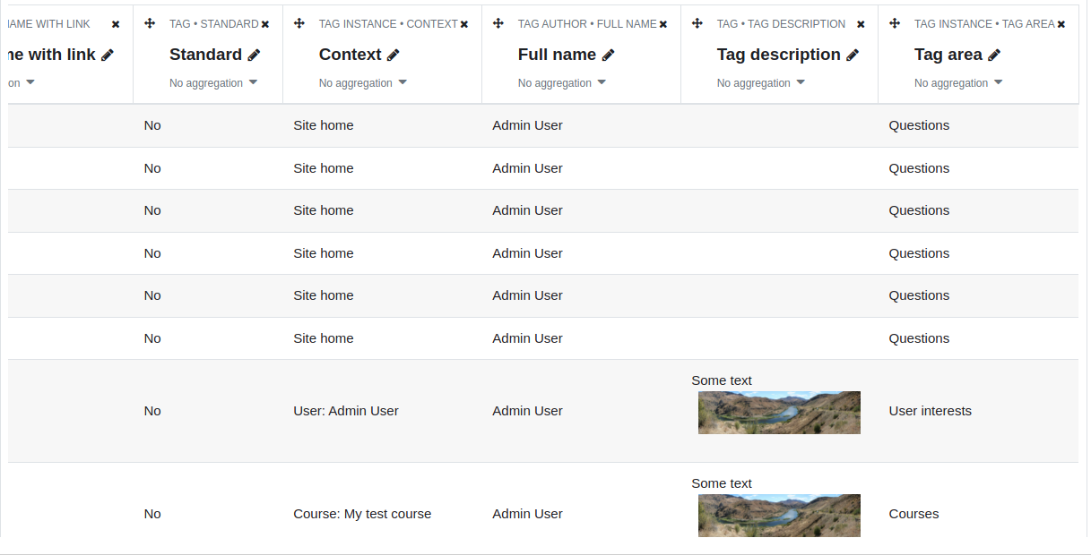Click TAG • TAG DESCRIPTION label
The height and width of the screenshot is (555, 1091).
tap(782, 24)
